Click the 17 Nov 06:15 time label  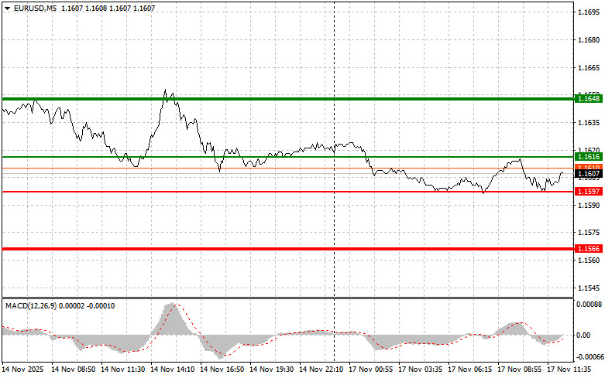point(470,369)
